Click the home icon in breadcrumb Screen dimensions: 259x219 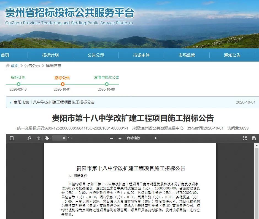8,65
